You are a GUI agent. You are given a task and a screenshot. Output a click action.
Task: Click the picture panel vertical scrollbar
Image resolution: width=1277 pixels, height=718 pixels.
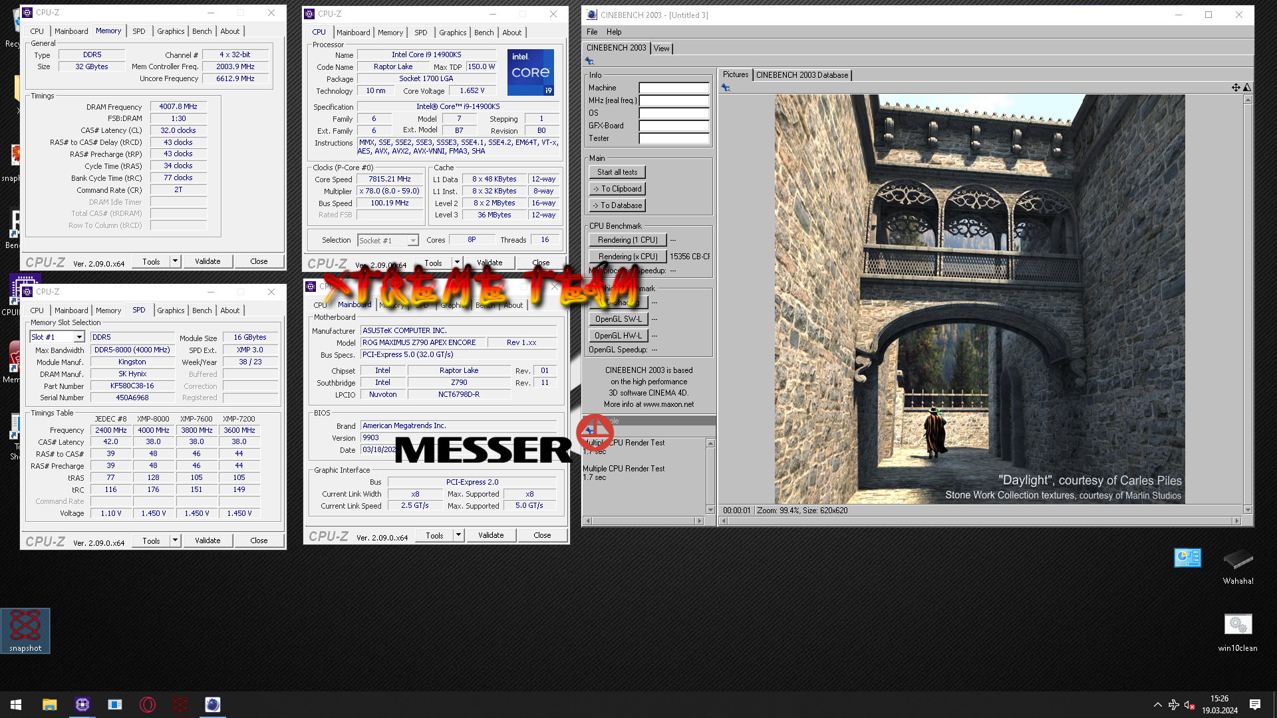point(1248,304)
